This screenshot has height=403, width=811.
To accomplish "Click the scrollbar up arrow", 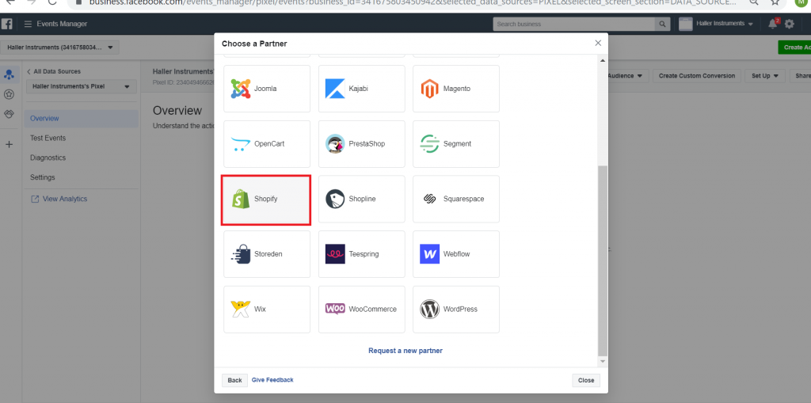I will [603, 61].
